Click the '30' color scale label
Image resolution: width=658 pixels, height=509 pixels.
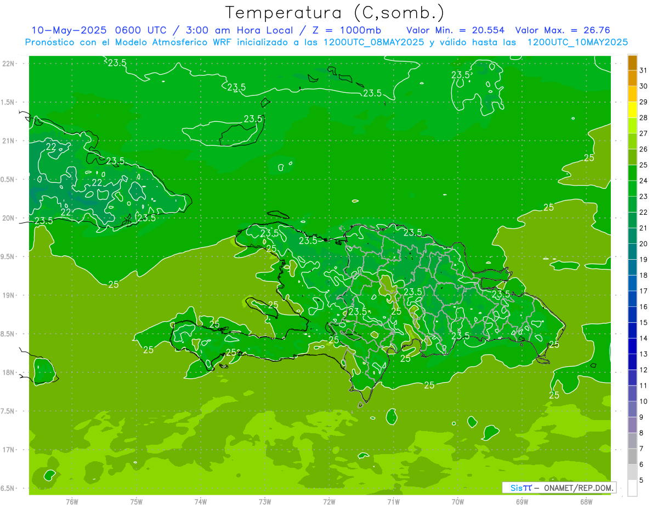[644, 86]
